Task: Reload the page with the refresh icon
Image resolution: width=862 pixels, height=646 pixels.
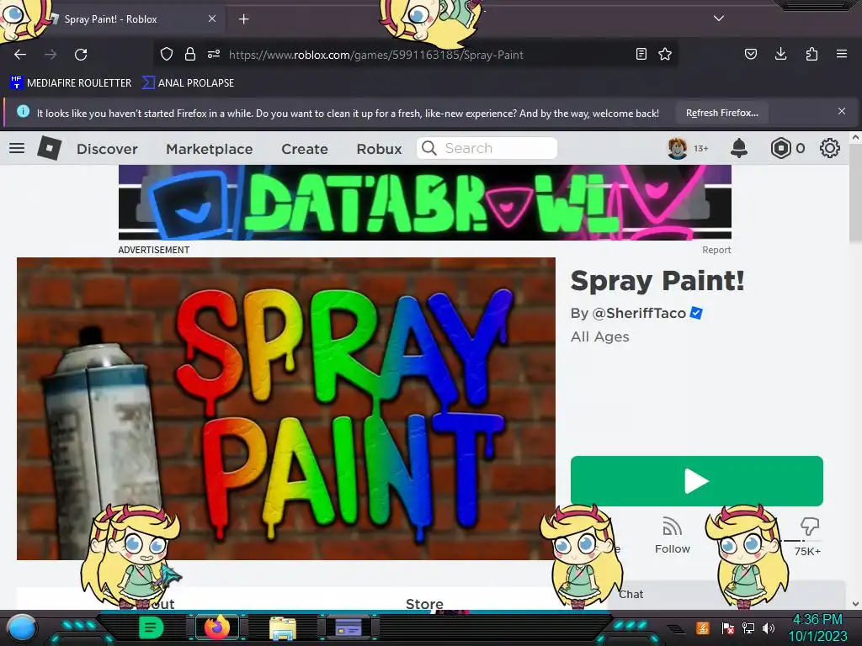Action: point(81,55)
